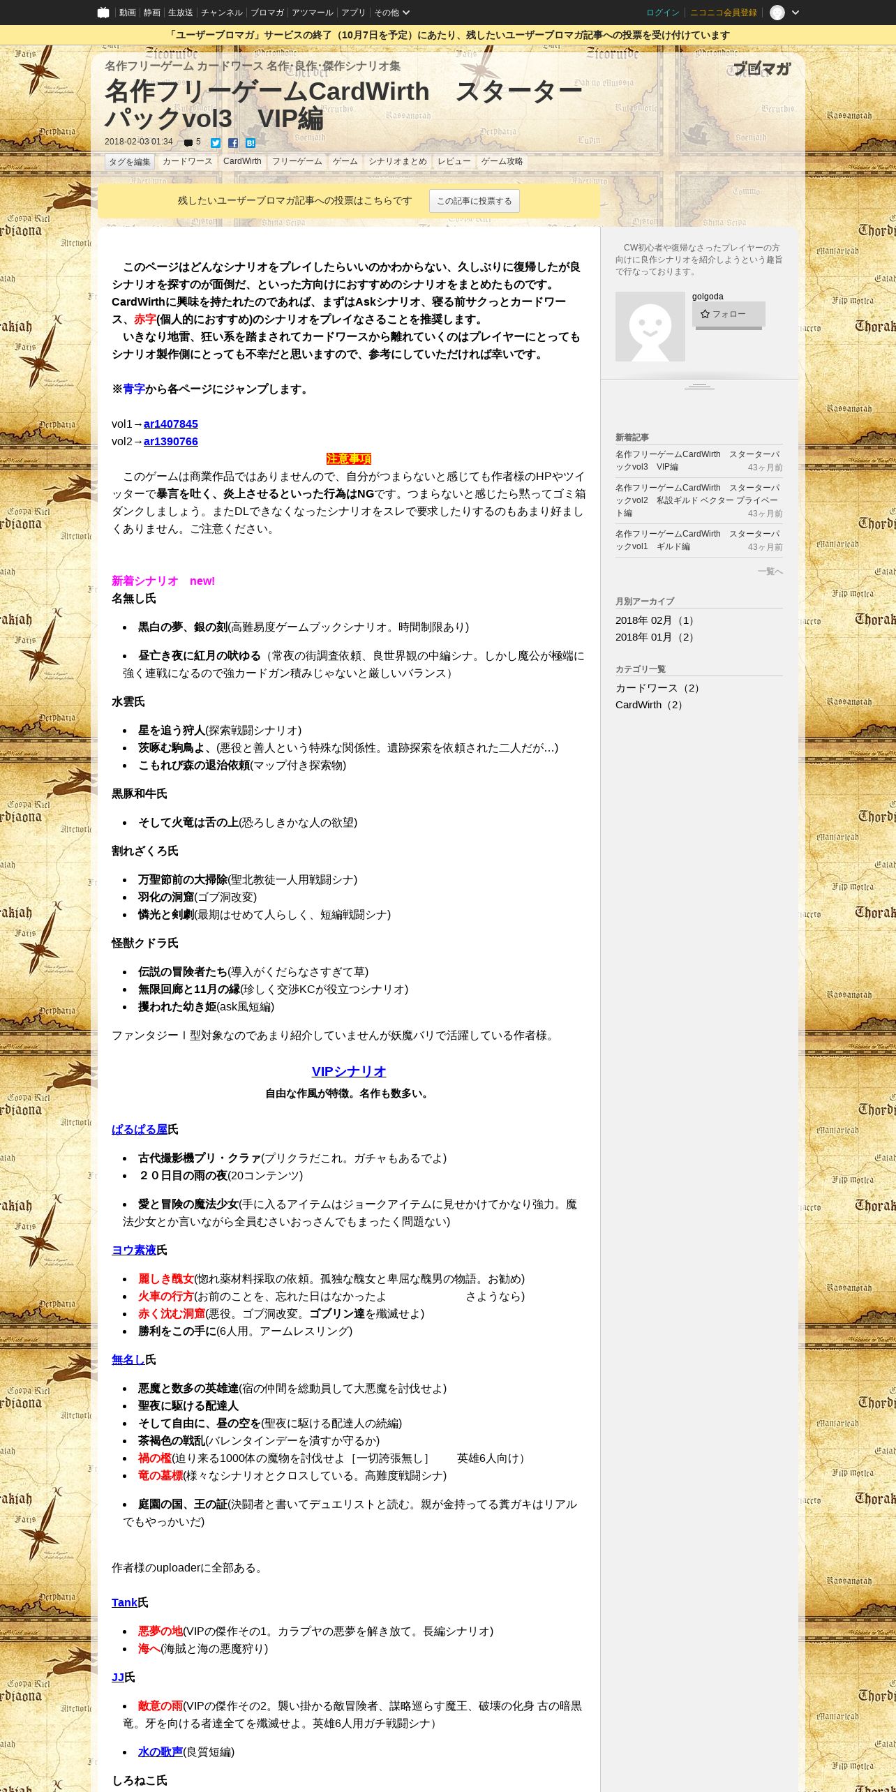Select the レビュー tag
896x1792 pixels.
click(454, 161)
